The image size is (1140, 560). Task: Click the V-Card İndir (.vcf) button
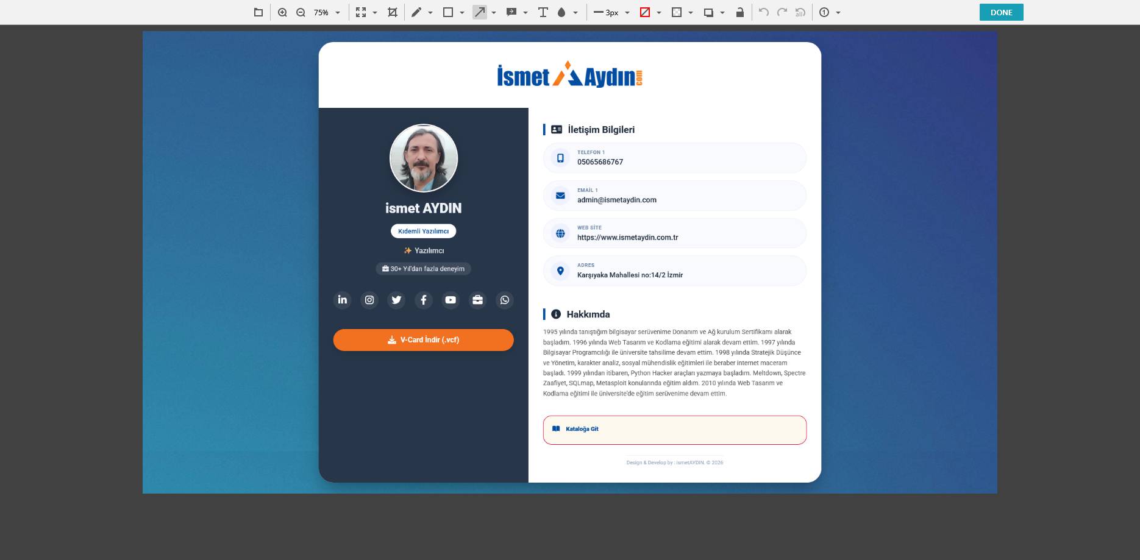click(423, 340)
